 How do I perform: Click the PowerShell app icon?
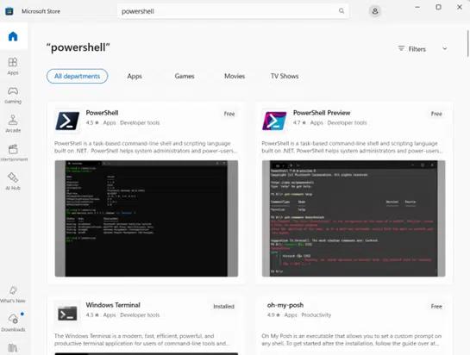click(67, 121)
